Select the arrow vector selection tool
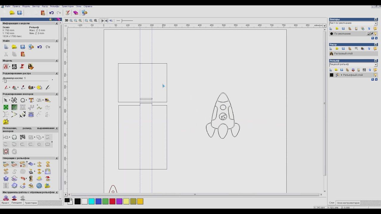The height and width of the screenshot is (214, 381). (x=6, y=100)
